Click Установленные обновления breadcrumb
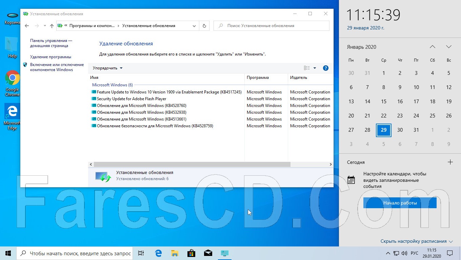 click(x=149, y=26)
